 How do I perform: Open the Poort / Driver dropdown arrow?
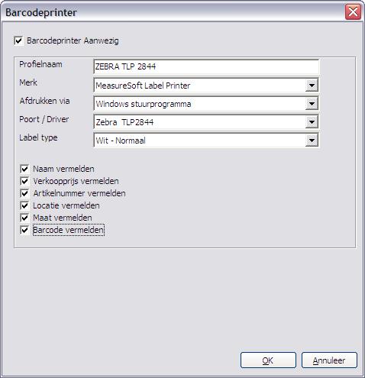click(312, 122)
